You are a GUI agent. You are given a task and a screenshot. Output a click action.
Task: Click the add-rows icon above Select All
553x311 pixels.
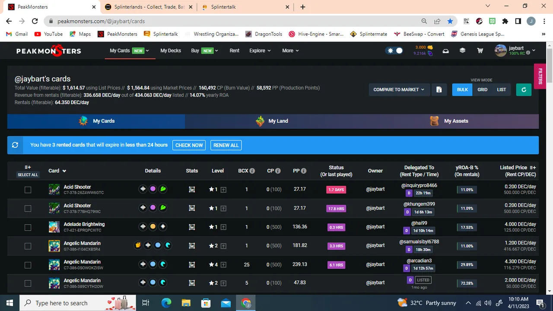(x=28, y=167)
